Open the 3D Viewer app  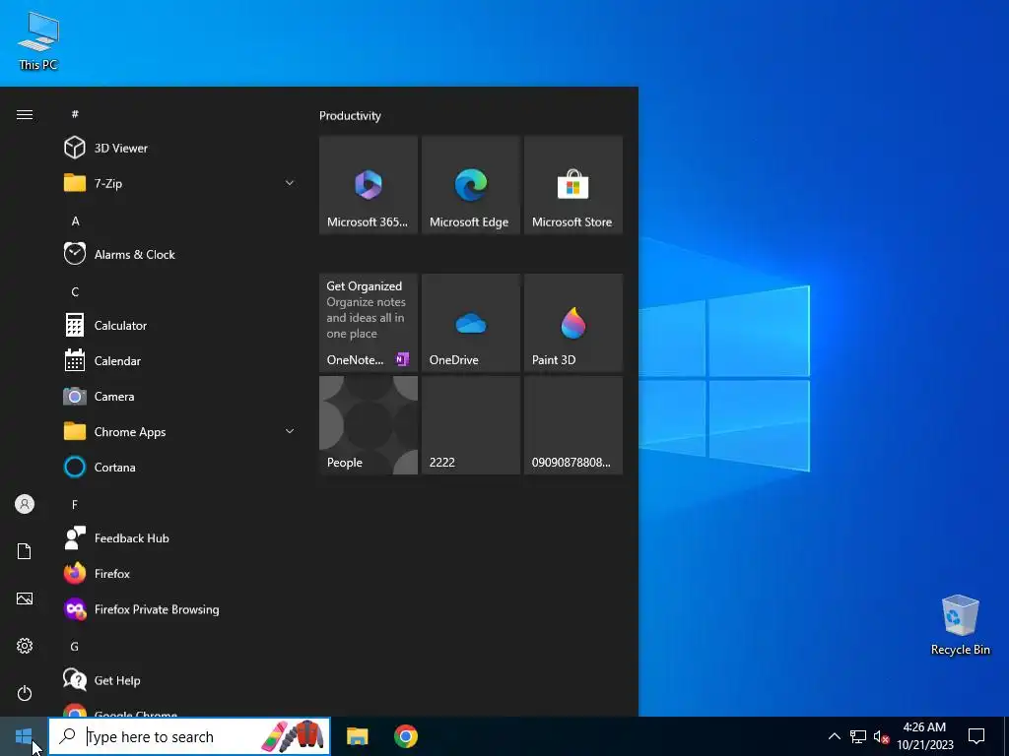180,148
